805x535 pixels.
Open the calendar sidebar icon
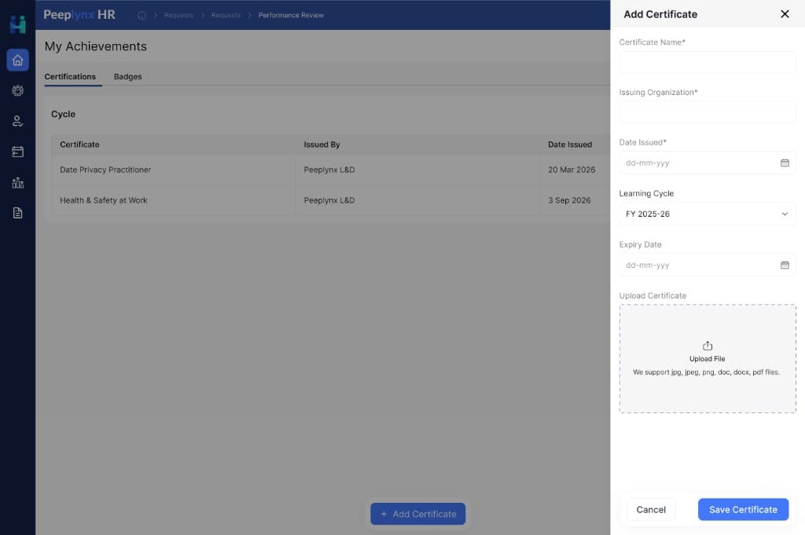[x=17, y=152]
